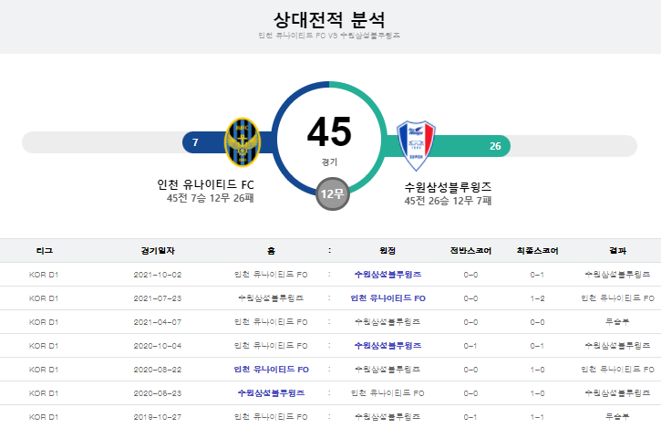Open the 인천 유나이티드 FC link in 2020-08-22 row
The image size is (661, 428).
click(271, 370)
